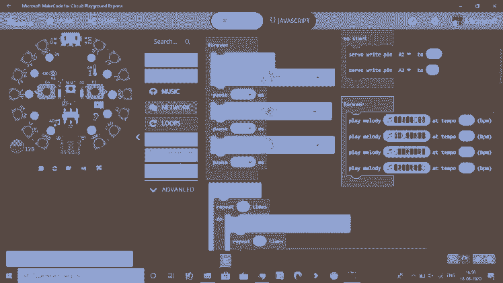The height and width of the screenshot is (283, 503).
Task: Click the reset button at board center
Action: pyautogui.click(x=71, y=89)
